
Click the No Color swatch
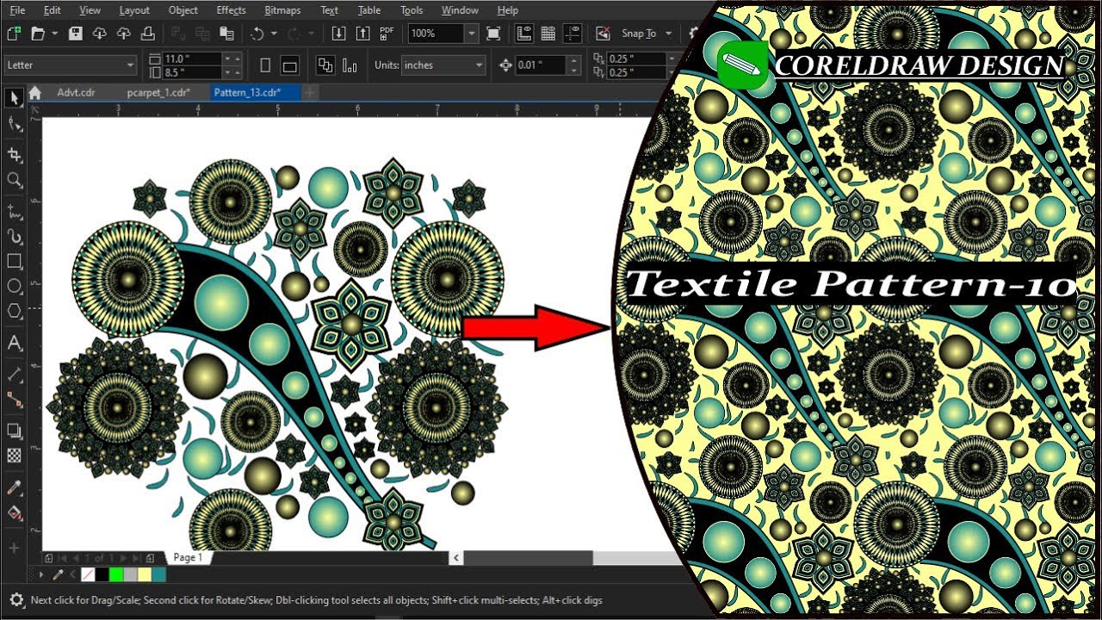tap(88, 574)
